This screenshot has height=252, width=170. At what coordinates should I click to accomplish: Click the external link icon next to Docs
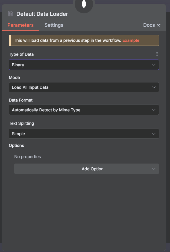click(159, 25)
